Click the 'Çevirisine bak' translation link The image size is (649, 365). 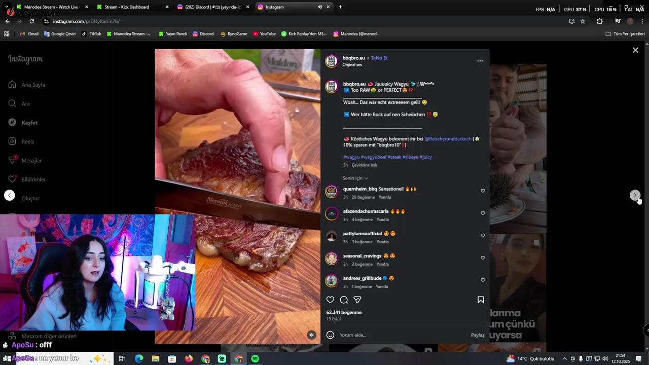pyautogui.click(x=365, y=165)
